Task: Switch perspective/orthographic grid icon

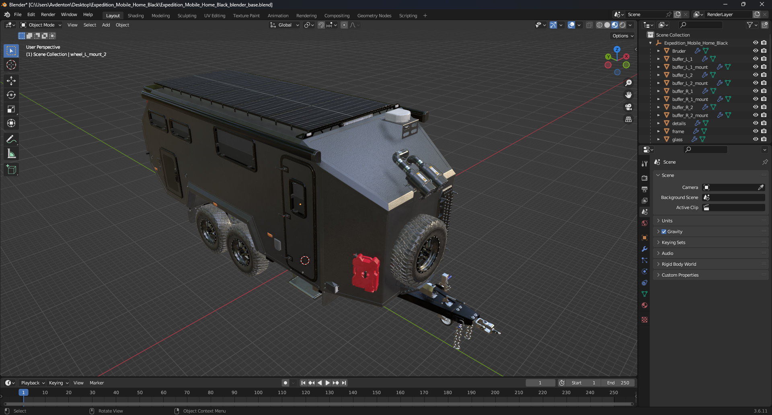Action: click(x=628, y=119)
